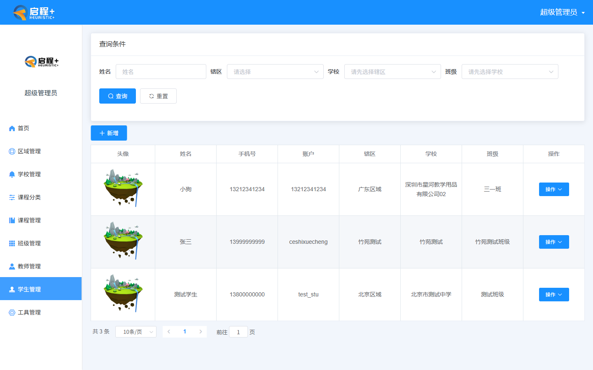This screenshot has width=593, height=370.
Task: Click the avatar thumbnail for 小狗
Action: pyautogui.click(x=123, y=188)
